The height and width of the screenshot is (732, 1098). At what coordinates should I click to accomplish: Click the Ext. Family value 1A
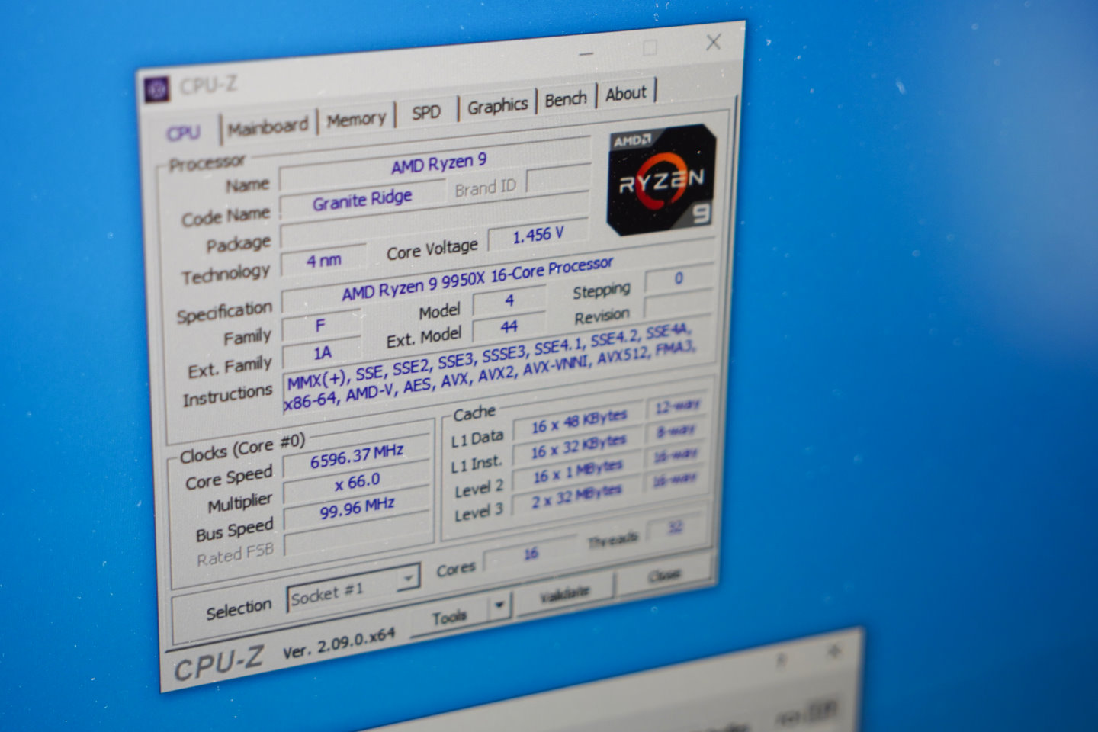[322, 353]
